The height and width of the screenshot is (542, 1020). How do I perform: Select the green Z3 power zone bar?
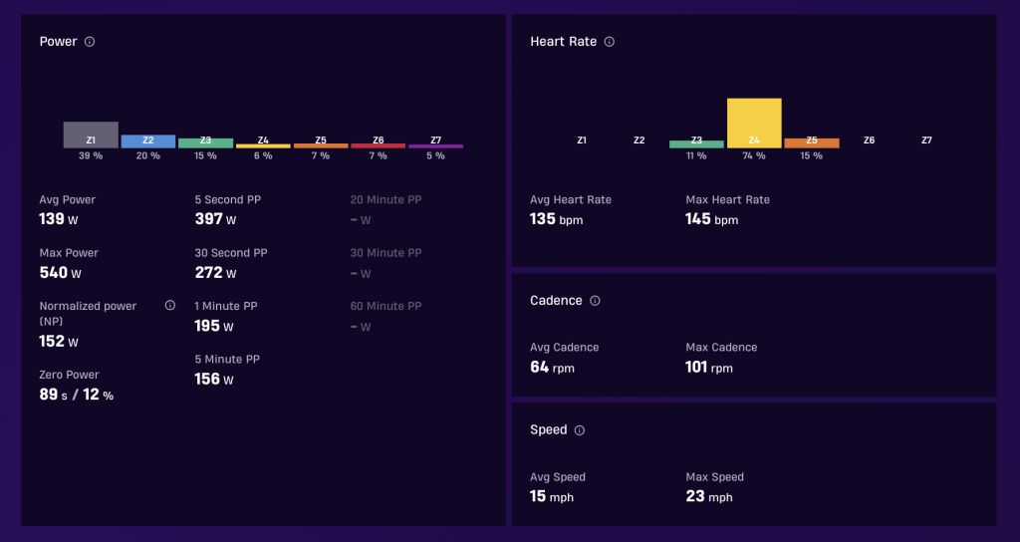(x=205, y=143)
